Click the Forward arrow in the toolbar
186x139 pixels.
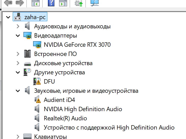pos(20,3)
